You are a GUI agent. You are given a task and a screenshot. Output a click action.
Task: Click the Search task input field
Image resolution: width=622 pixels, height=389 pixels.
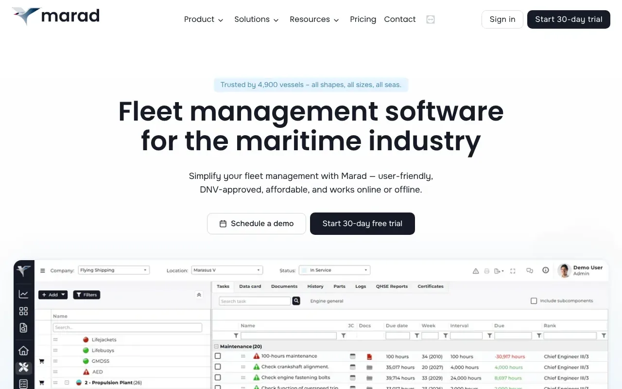tap(255, 301)
